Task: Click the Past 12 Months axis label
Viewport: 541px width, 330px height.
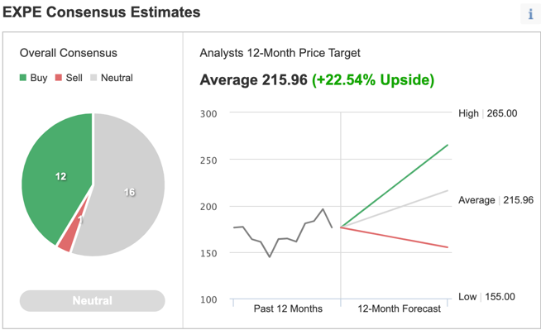Action: 288,308
